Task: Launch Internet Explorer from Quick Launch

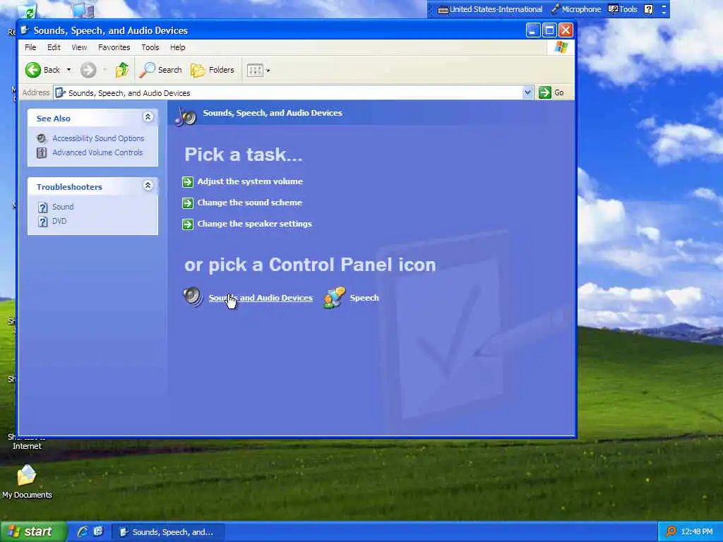Action: coord(83,531)
